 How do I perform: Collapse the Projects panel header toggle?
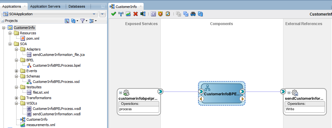[3, 21]
